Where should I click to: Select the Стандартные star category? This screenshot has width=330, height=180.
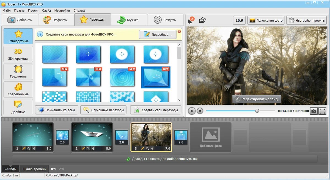tap(18, 36)
